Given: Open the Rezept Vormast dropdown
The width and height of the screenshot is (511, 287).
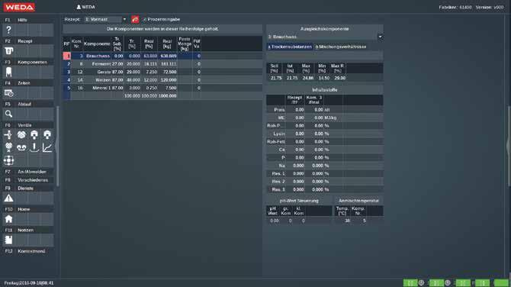Looking at the screenshot, I should coord(105,20).
